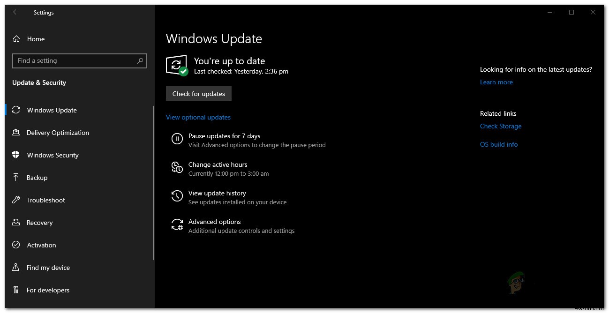Click the Windows Security shield icon

(x=16, y=155)
